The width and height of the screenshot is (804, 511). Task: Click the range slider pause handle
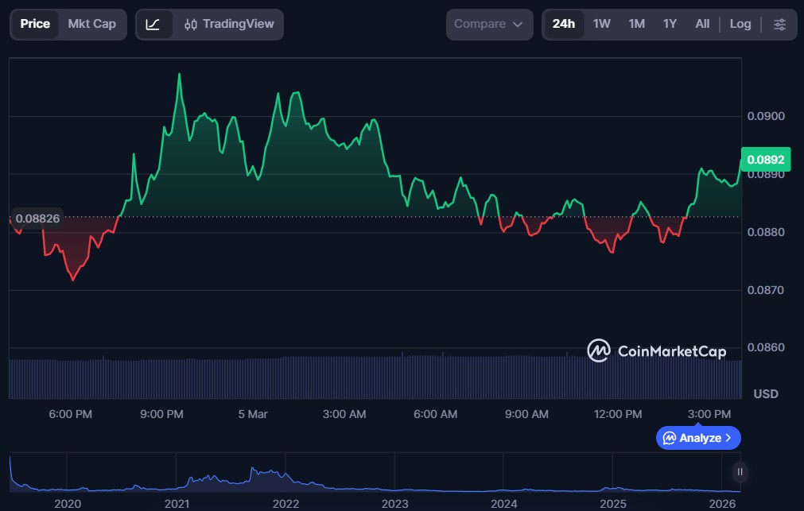pos(740,472)
